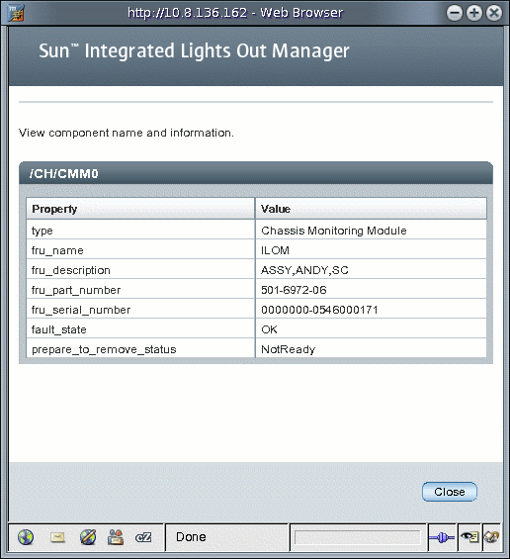Select the 'type' property cell
This screenshot has height=559, width=510.
click(140, 231)
